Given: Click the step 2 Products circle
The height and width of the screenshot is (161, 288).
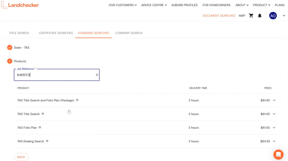Looking at the screenshot, I should [x=10, y=61].
